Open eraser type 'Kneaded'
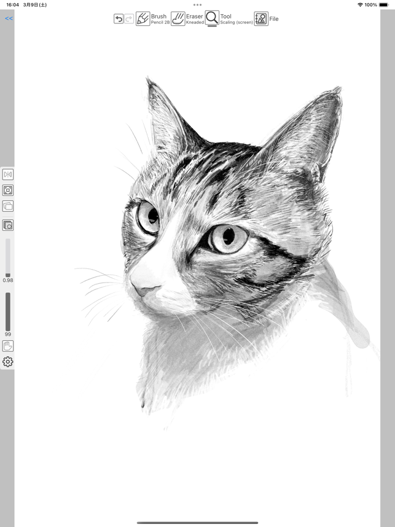 [195, 23]
